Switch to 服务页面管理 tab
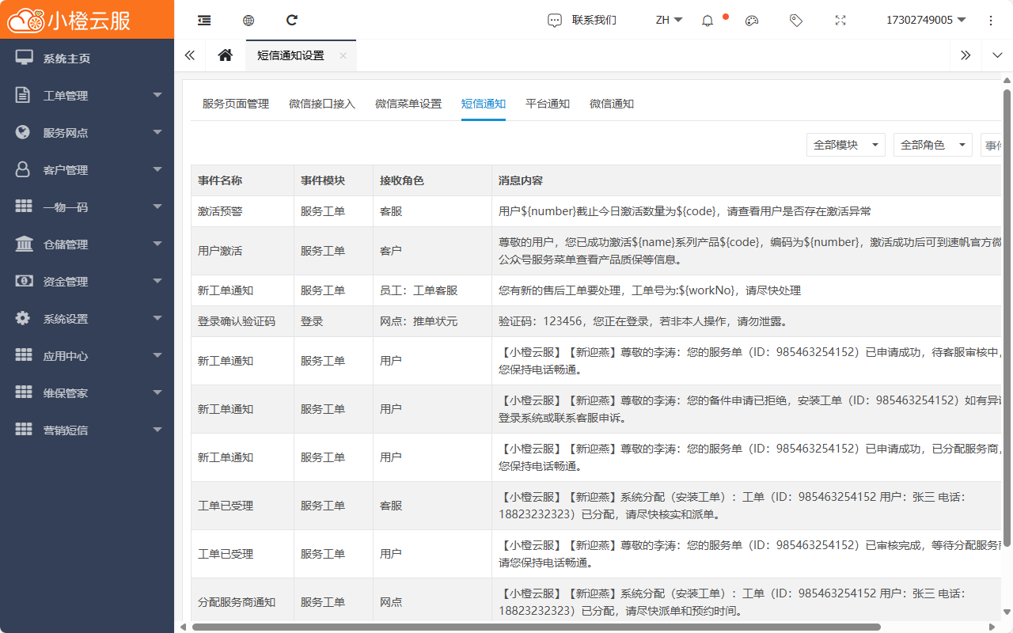Image resolution: width=1013 pixels, height=633 pixels. [236, 104]
